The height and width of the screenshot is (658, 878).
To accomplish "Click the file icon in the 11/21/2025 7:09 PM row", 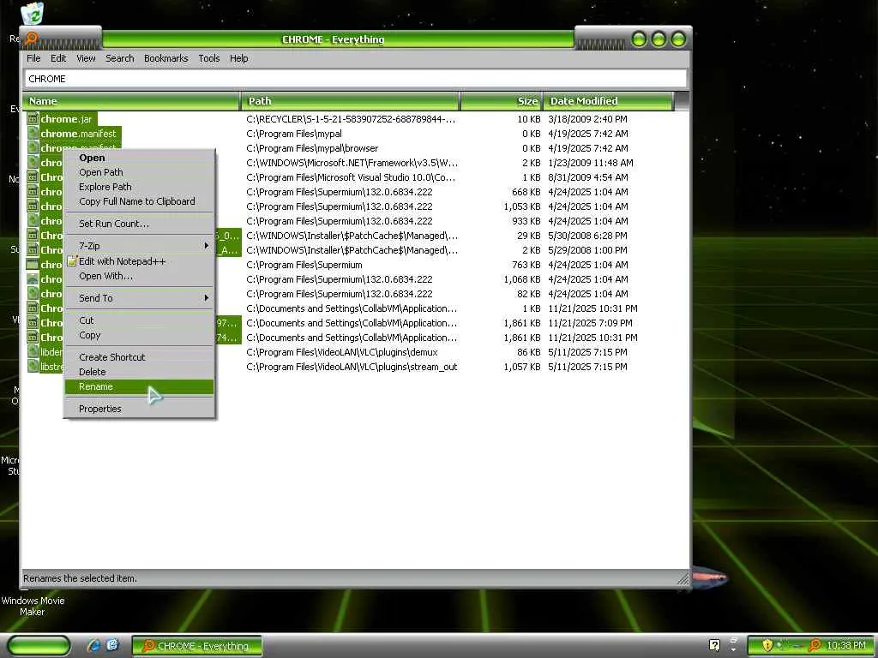I will 33,322.
